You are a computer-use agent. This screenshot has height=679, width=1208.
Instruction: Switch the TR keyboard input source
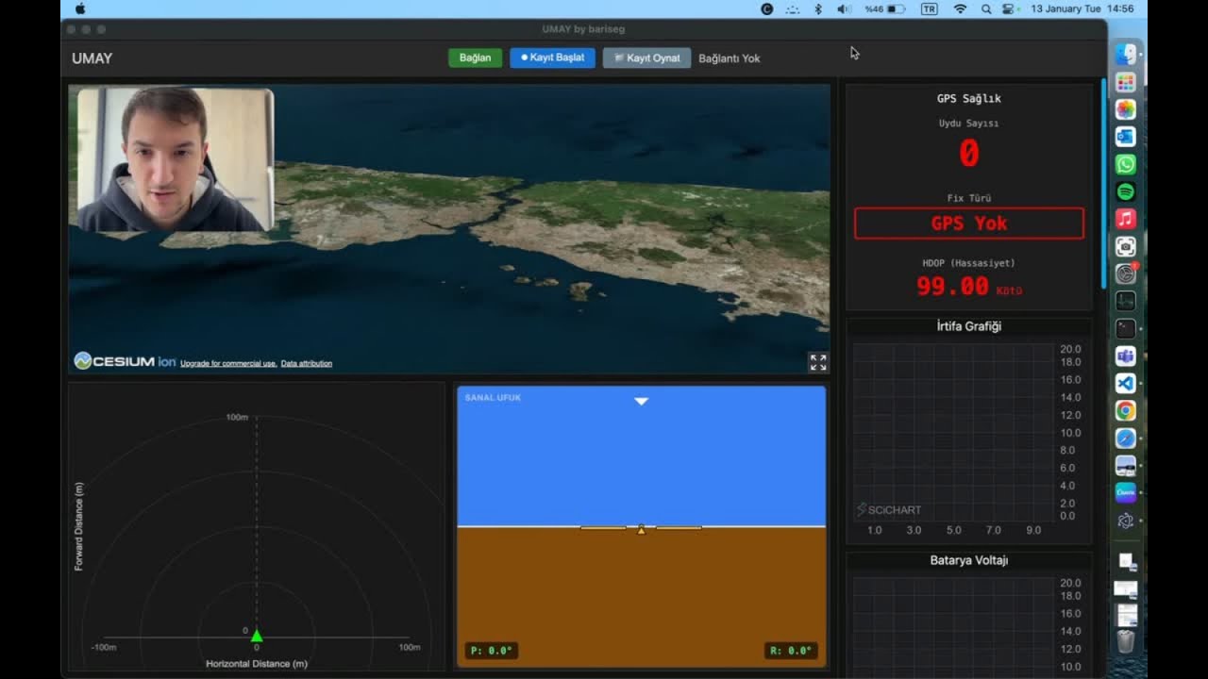[930, 8]
